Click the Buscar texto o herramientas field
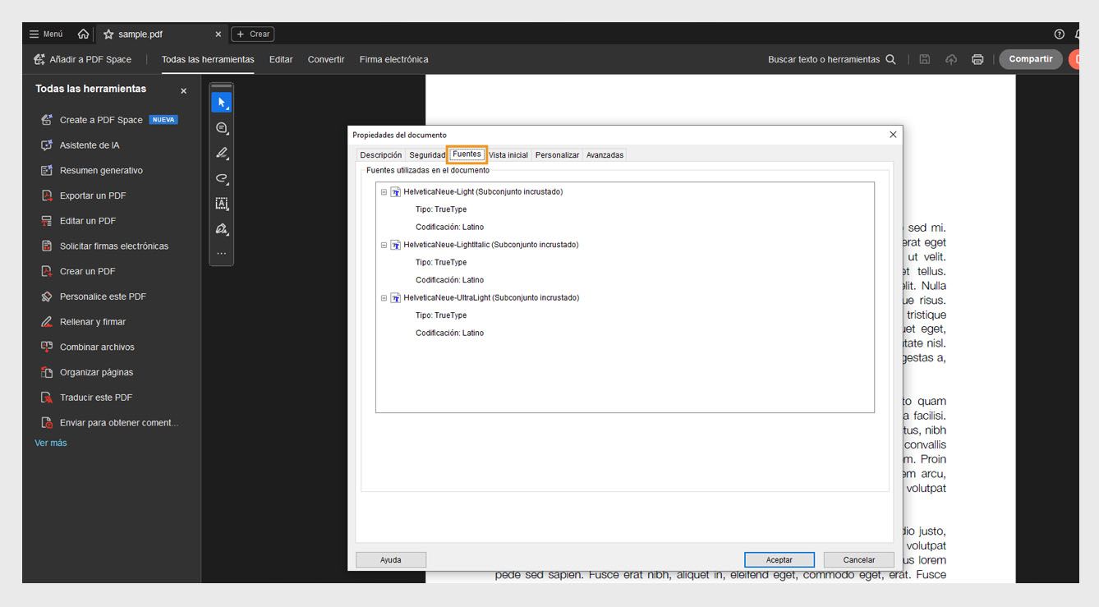The height and width of the screenshot is (607, 1099). [824, 59]
